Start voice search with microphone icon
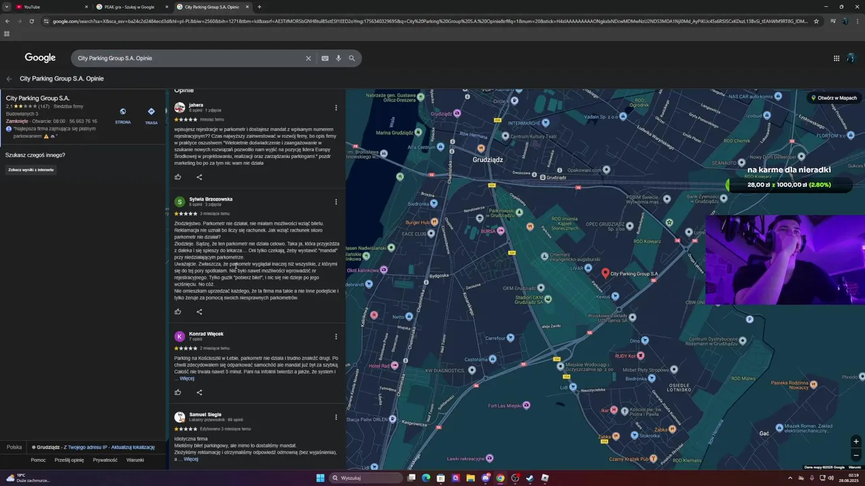Viewport: 865px width, 486px height. [339, 58]
